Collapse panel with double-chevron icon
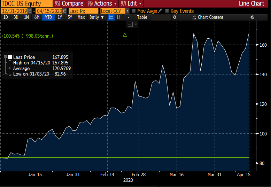 click(175, 17)
